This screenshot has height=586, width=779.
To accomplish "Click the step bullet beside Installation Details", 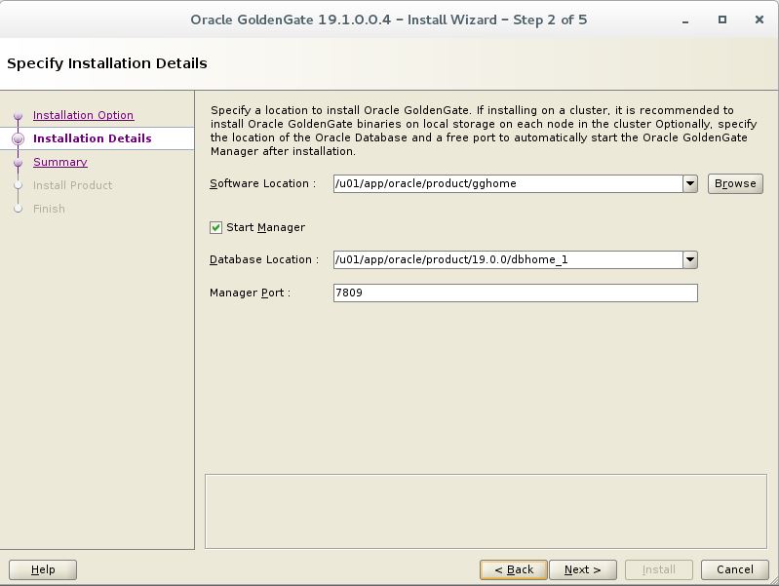I will (x=18, y=139).
